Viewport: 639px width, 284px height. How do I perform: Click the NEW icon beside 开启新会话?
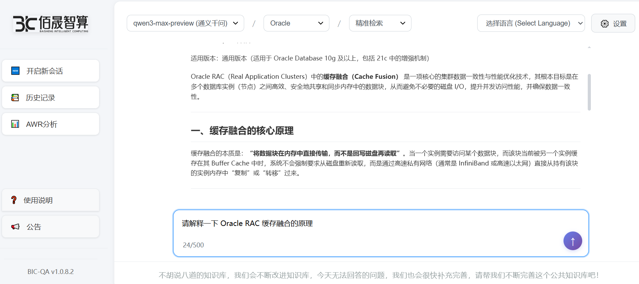pyautogui.click(x=15, y=71)
